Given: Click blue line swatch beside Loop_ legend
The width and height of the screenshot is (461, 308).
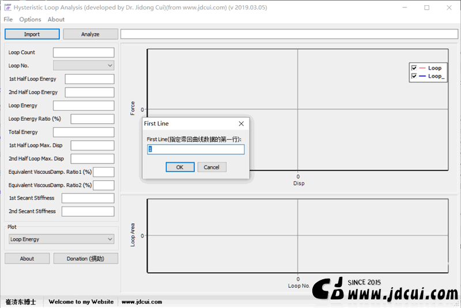Looking at the screenshot, I should [x=422, y=77].
